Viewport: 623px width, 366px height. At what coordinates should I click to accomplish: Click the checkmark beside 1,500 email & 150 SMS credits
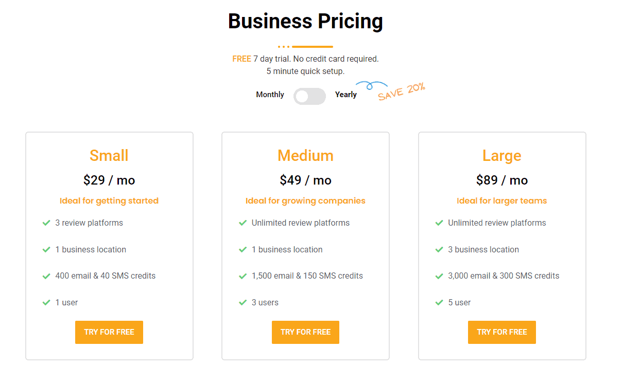pyautogui.click(x=243, y=276)
